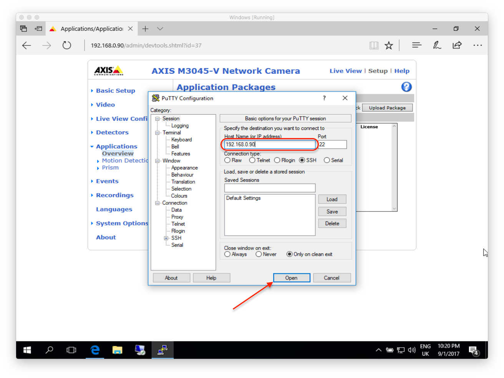Click PuTTY dialog context help question mark

324,98
